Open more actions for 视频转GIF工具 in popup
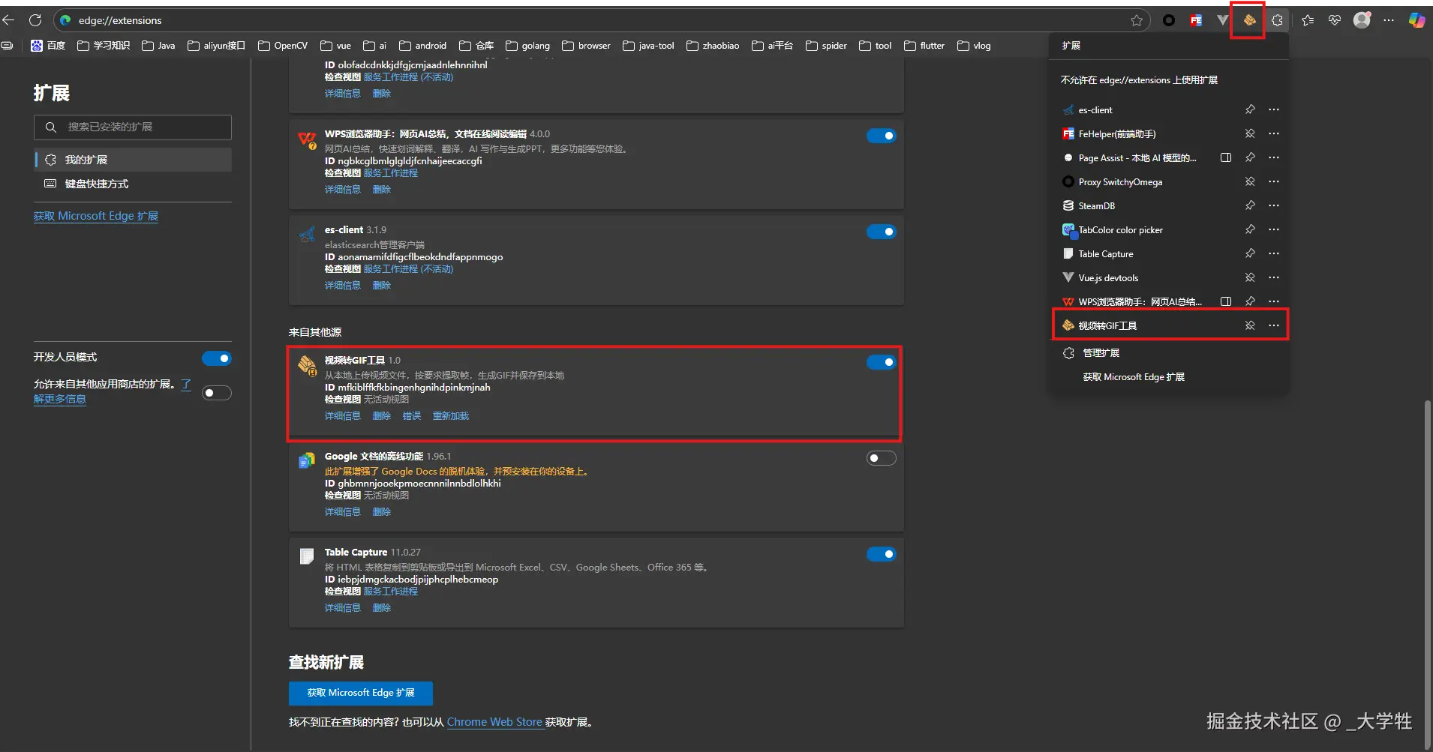Screen dimensions: 1433x752 tap(1274, 325)
